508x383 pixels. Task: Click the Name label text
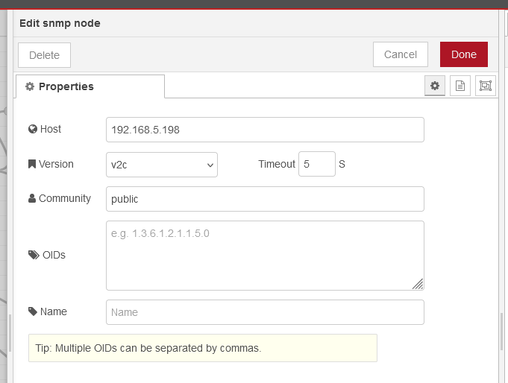[x=54, y=311]
